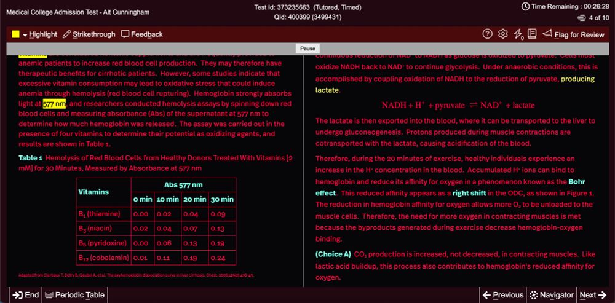615x303 pixels.
Task: Click the 0.07 value for niacin
Action: (x=190, y=229)
